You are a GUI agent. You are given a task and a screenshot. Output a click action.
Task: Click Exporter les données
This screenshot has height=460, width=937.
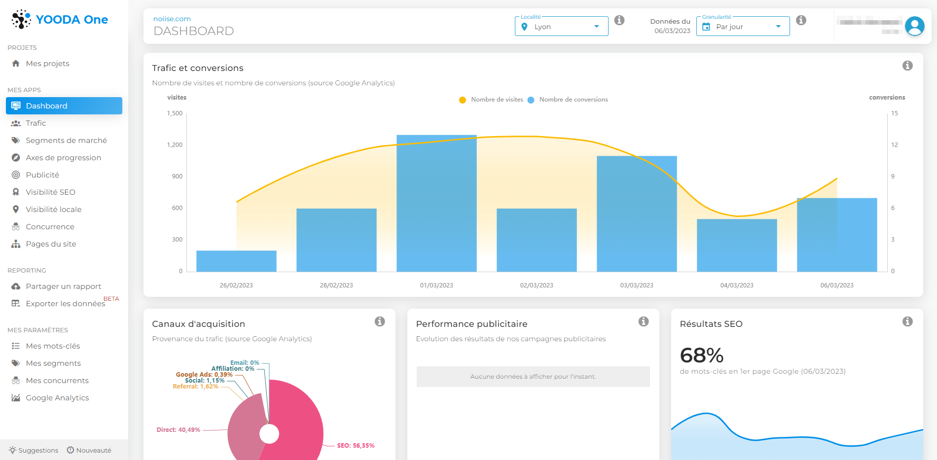tap(64, 304)
